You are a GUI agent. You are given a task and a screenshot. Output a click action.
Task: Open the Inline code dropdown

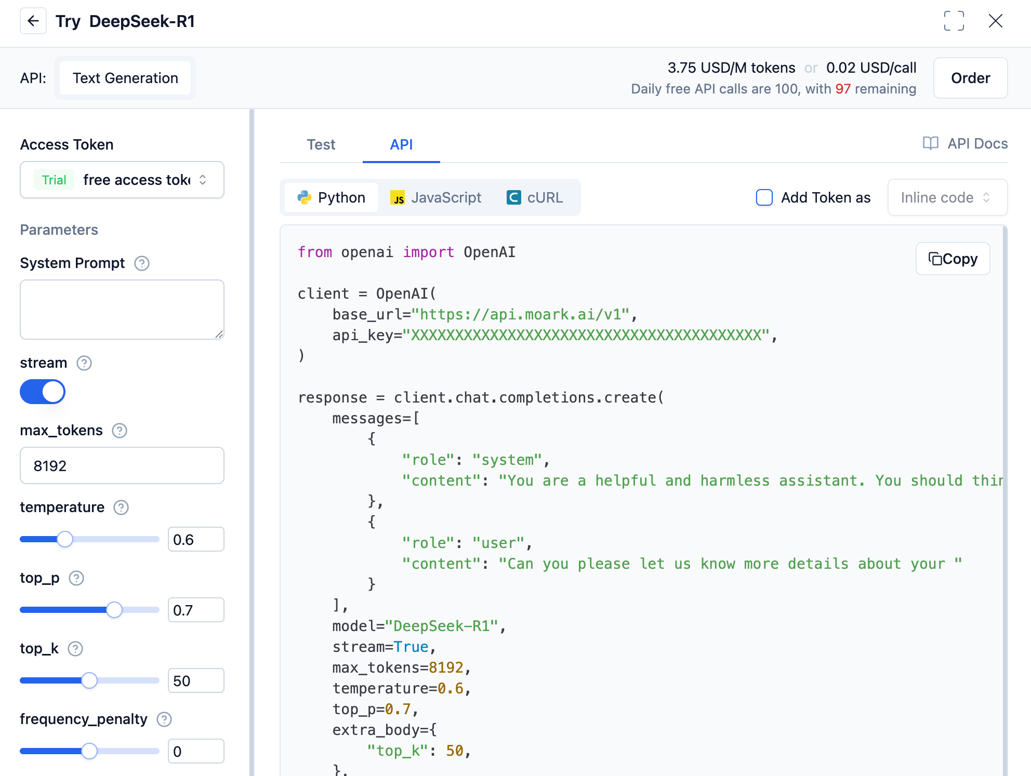point(947,197)
